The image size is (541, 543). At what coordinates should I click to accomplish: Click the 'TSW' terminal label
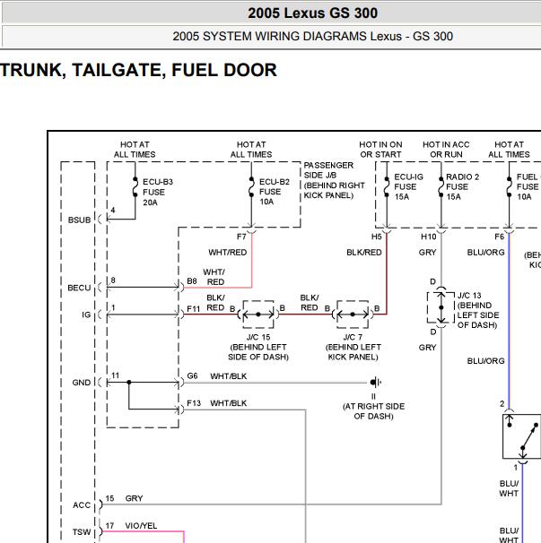pos(82,532)
